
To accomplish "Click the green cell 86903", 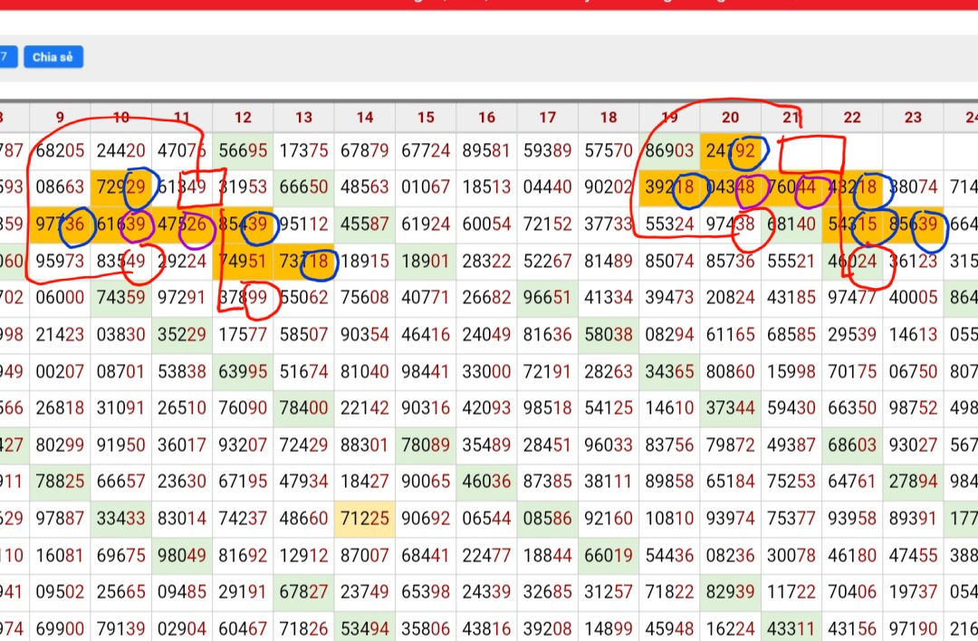I will [x=669, y=151].
